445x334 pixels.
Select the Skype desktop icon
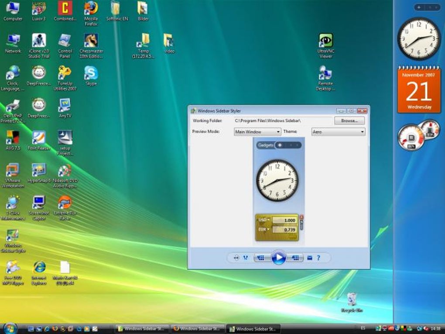click(x=91, y=76)
